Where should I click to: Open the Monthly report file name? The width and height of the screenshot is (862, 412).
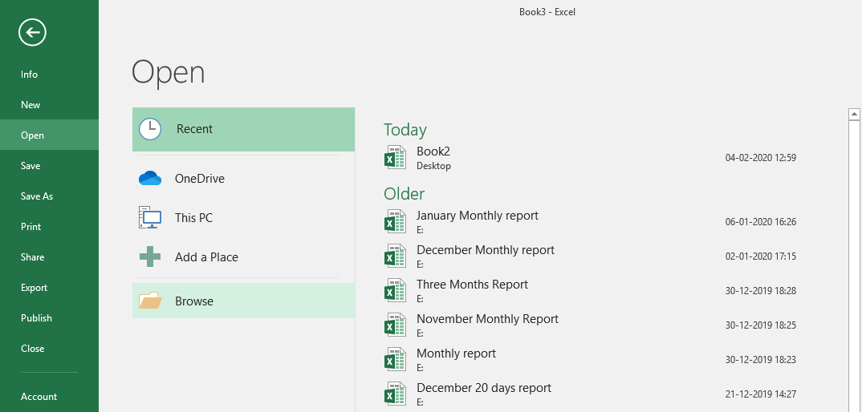click(x=457, y=353)
